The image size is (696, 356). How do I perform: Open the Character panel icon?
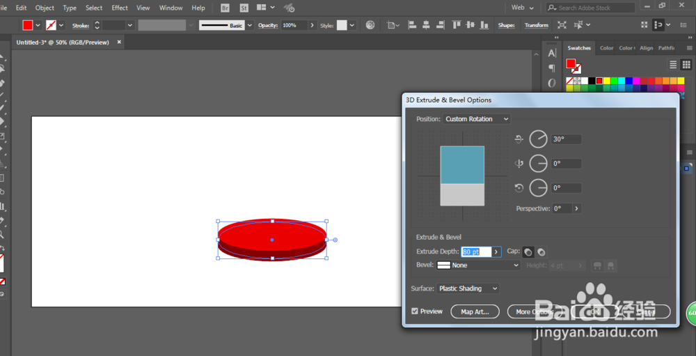point(552,54)
